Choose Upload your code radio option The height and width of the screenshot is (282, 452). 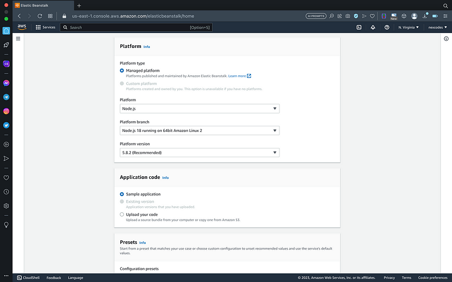point(122,214)
